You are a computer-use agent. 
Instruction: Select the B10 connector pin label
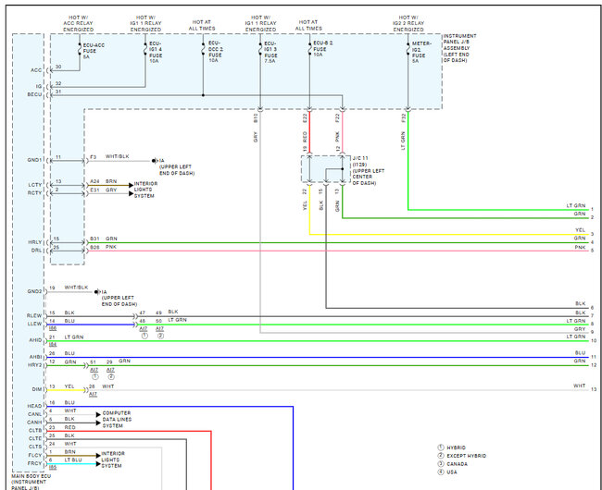(x=256, y=118)
